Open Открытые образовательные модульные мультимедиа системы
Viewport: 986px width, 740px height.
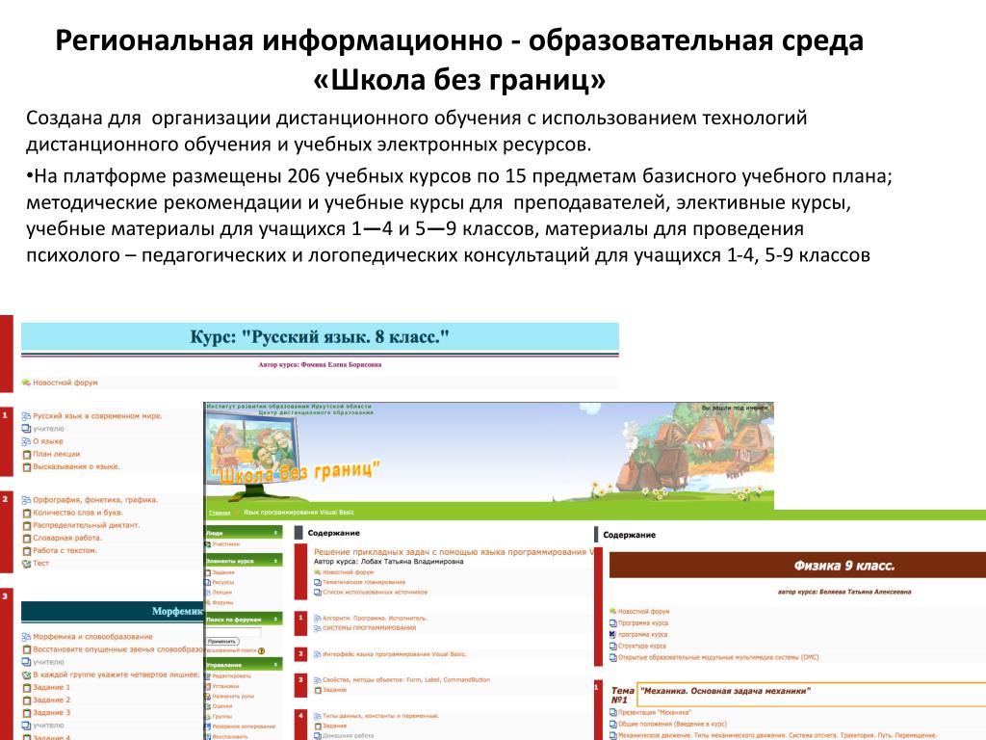pos(718,657)
